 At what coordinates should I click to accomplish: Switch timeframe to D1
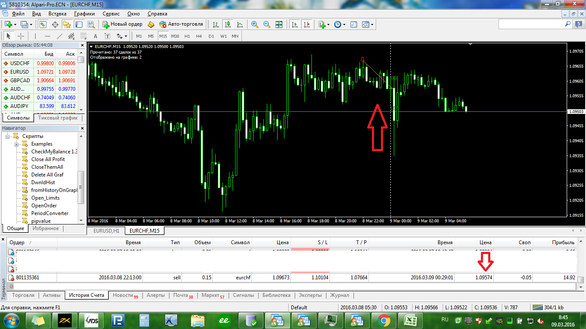[x=211, y=36]
